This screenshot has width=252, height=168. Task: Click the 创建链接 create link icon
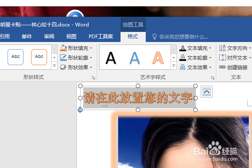pos(223,67)
